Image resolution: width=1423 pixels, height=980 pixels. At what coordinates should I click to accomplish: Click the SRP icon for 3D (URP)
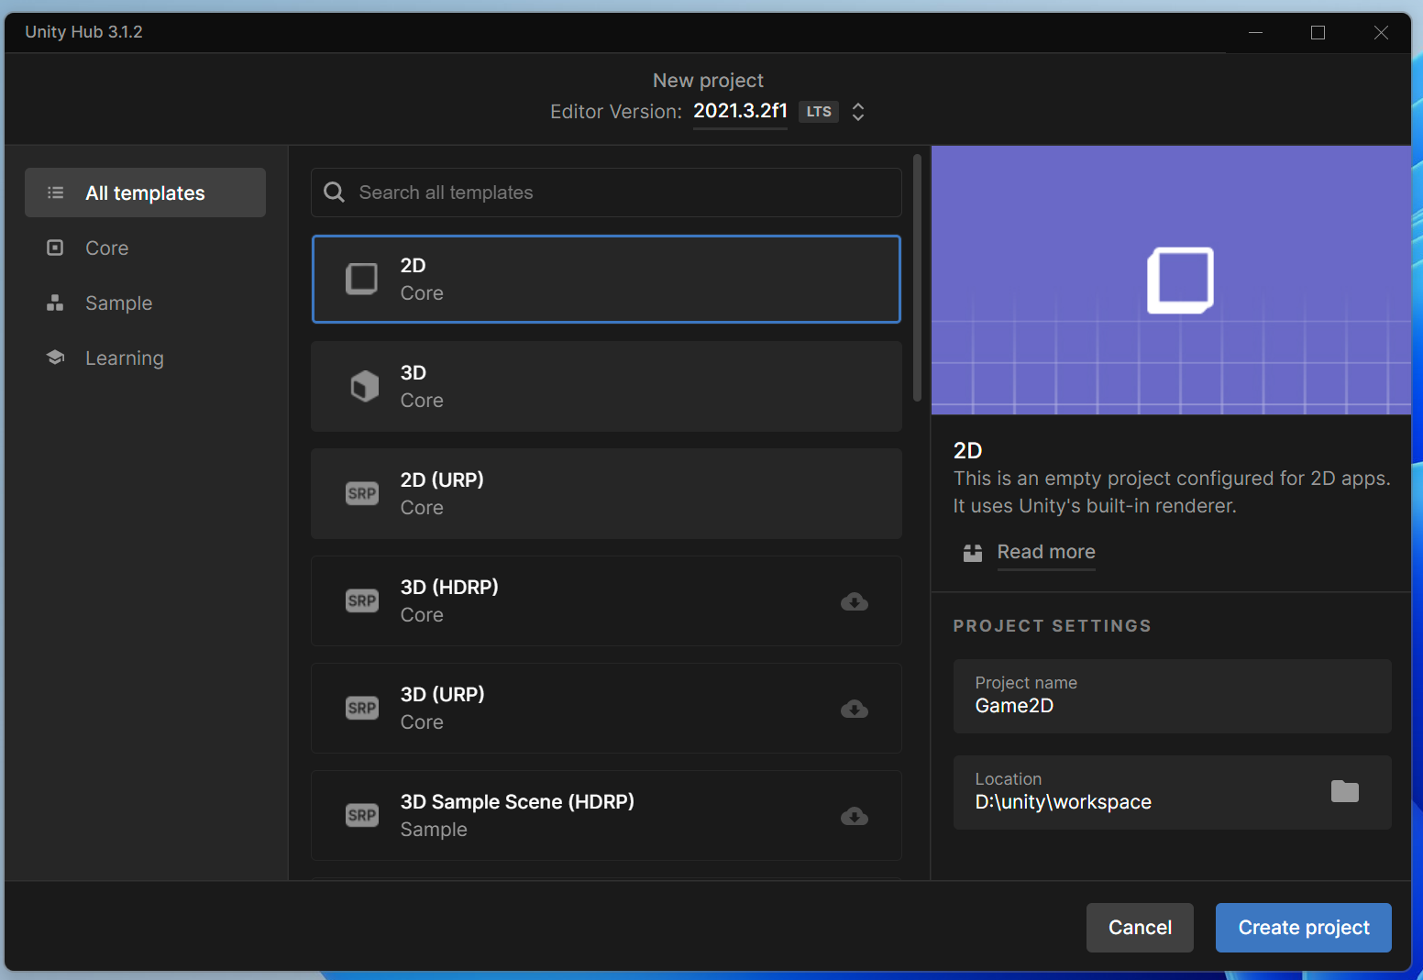click(362, 708)
